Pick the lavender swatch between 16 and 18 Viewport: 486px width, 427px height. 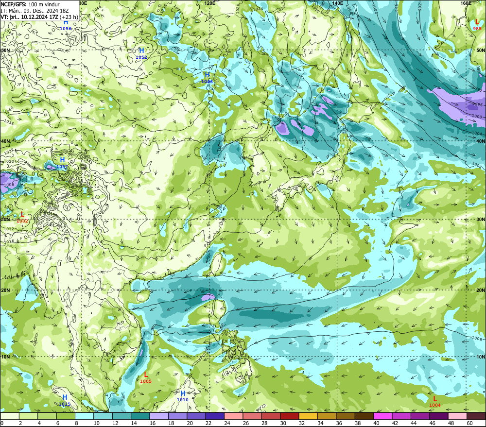coord(159,416)
